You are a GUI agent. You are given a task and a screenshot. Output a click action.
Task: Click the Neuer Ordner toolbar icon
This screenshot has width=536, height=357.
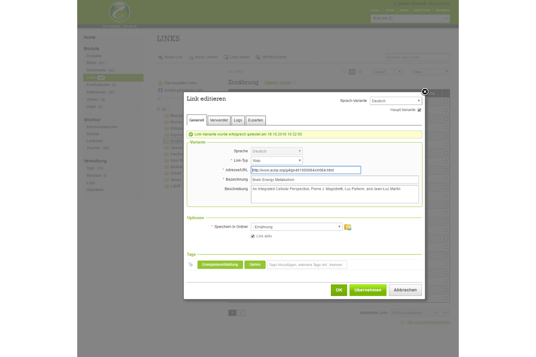point(191,57)
